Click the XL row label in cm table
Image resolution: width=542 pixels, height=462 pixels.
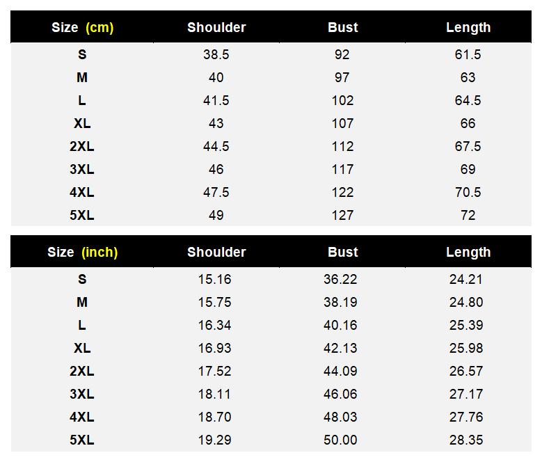pos(82,124)
